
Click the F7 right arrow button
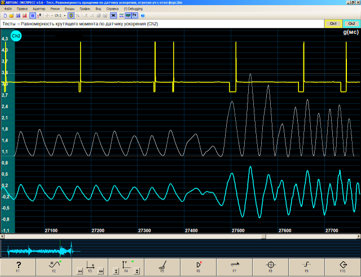tap(234, 266)
